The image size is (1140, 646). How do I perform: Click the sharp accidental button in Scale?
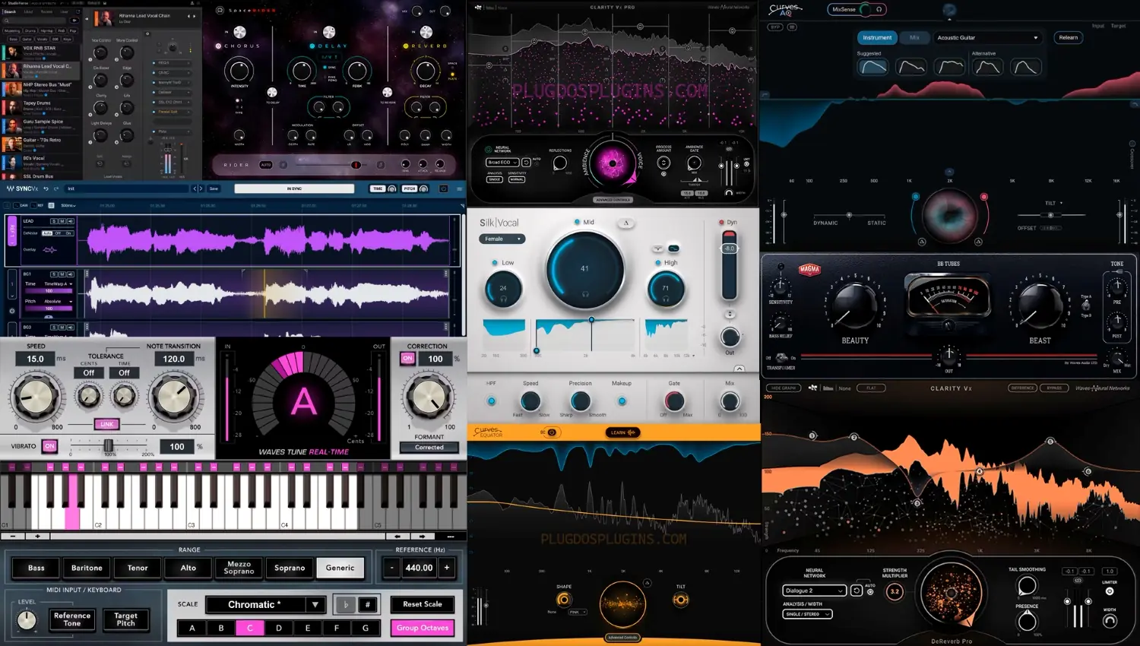coord(368,605)
